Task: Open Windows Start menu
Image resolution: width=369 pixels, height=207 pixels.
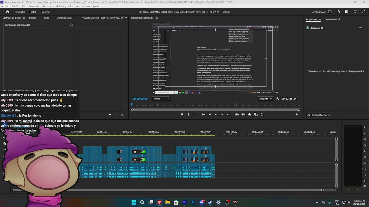Action: coord(134,202)
